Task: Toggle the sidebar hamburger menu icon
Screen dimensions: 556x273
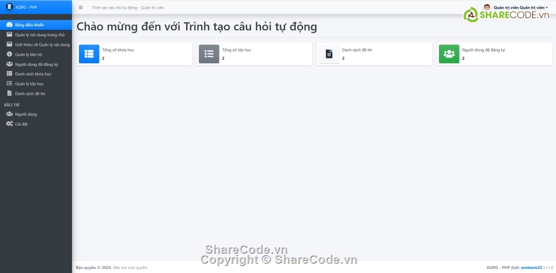Action: click(x=81, y=8)
